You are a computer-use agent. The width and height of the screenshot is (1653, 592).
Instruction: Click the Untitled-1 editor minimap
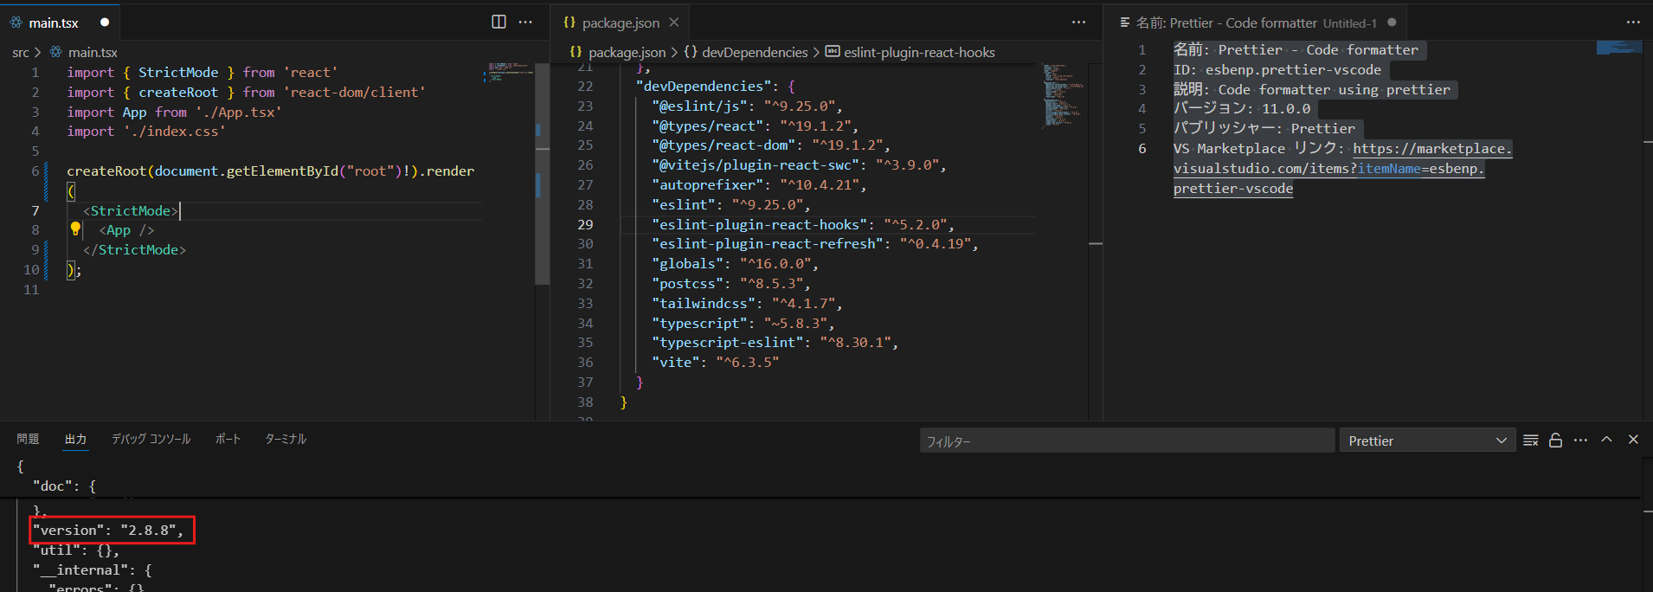point(1618,48)
